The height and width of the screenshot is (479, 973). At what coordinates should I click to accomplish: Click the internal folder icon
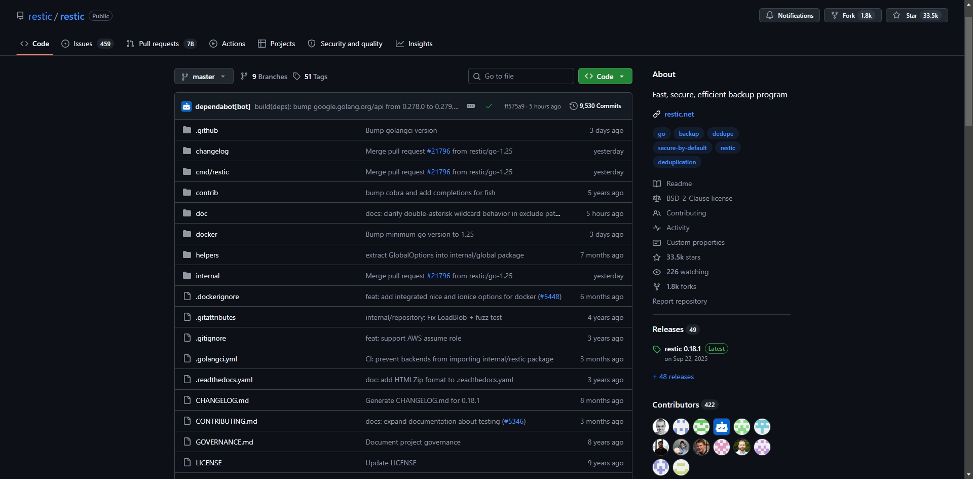(187, 276)
